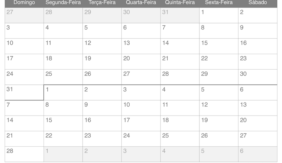This screenshot has width=282, height=163.
Task: Click the Quarta-Feira column header
Action: (x=141, y=3)
